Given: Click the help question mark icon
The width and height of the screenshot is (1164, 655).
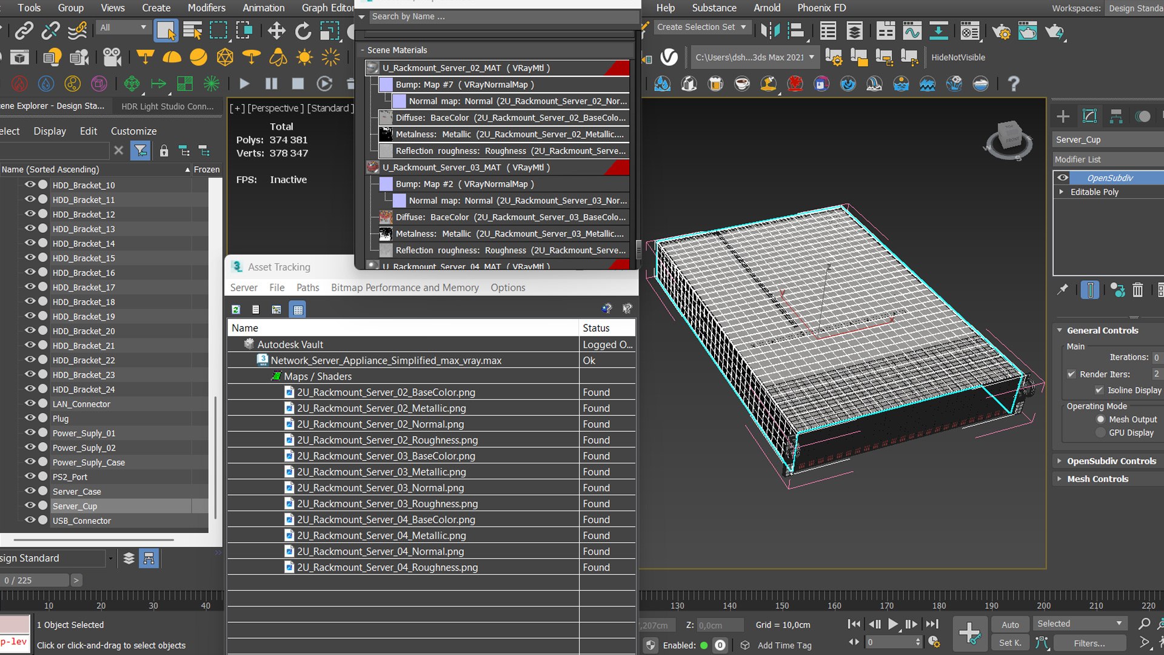Looking at the screenshot, I should (1013, 84).
